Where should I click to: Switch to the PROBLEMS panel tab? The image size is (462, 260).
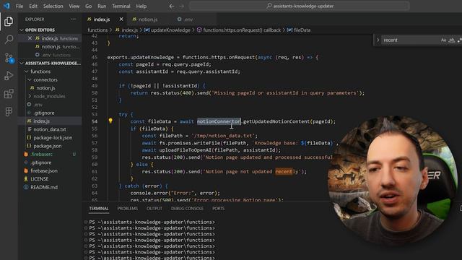pos(128,209)
